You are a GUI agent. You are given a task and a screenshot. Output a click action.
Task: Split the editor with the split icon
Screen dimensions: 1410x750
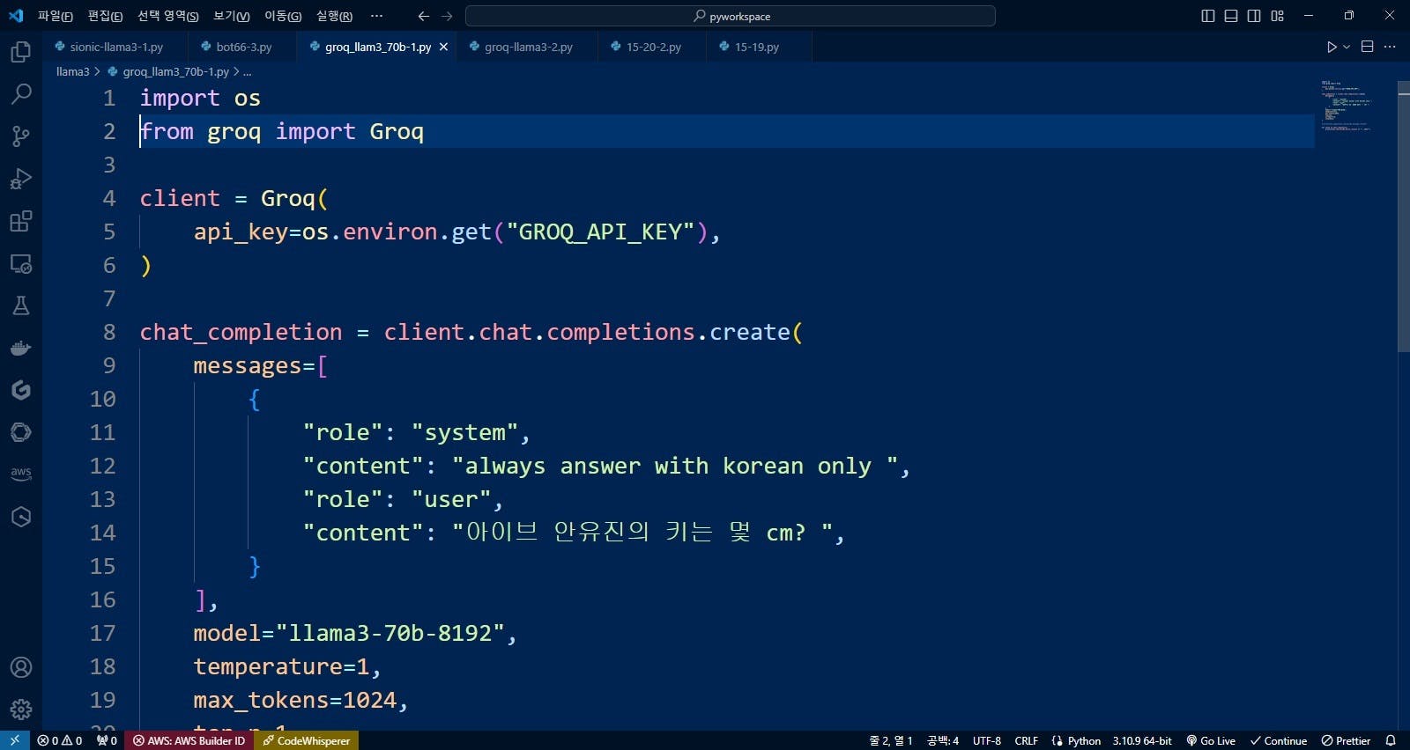1368,47
